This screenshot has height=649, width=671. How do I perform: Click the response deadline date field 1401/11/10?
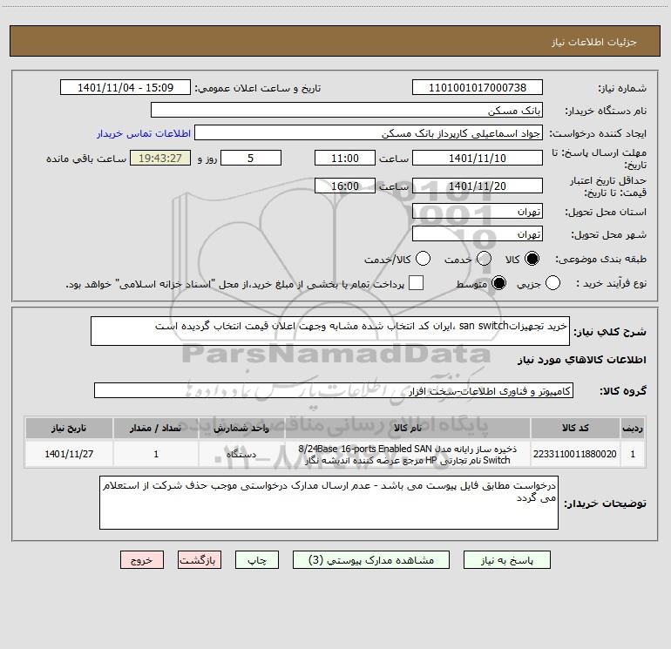(477, 158)
